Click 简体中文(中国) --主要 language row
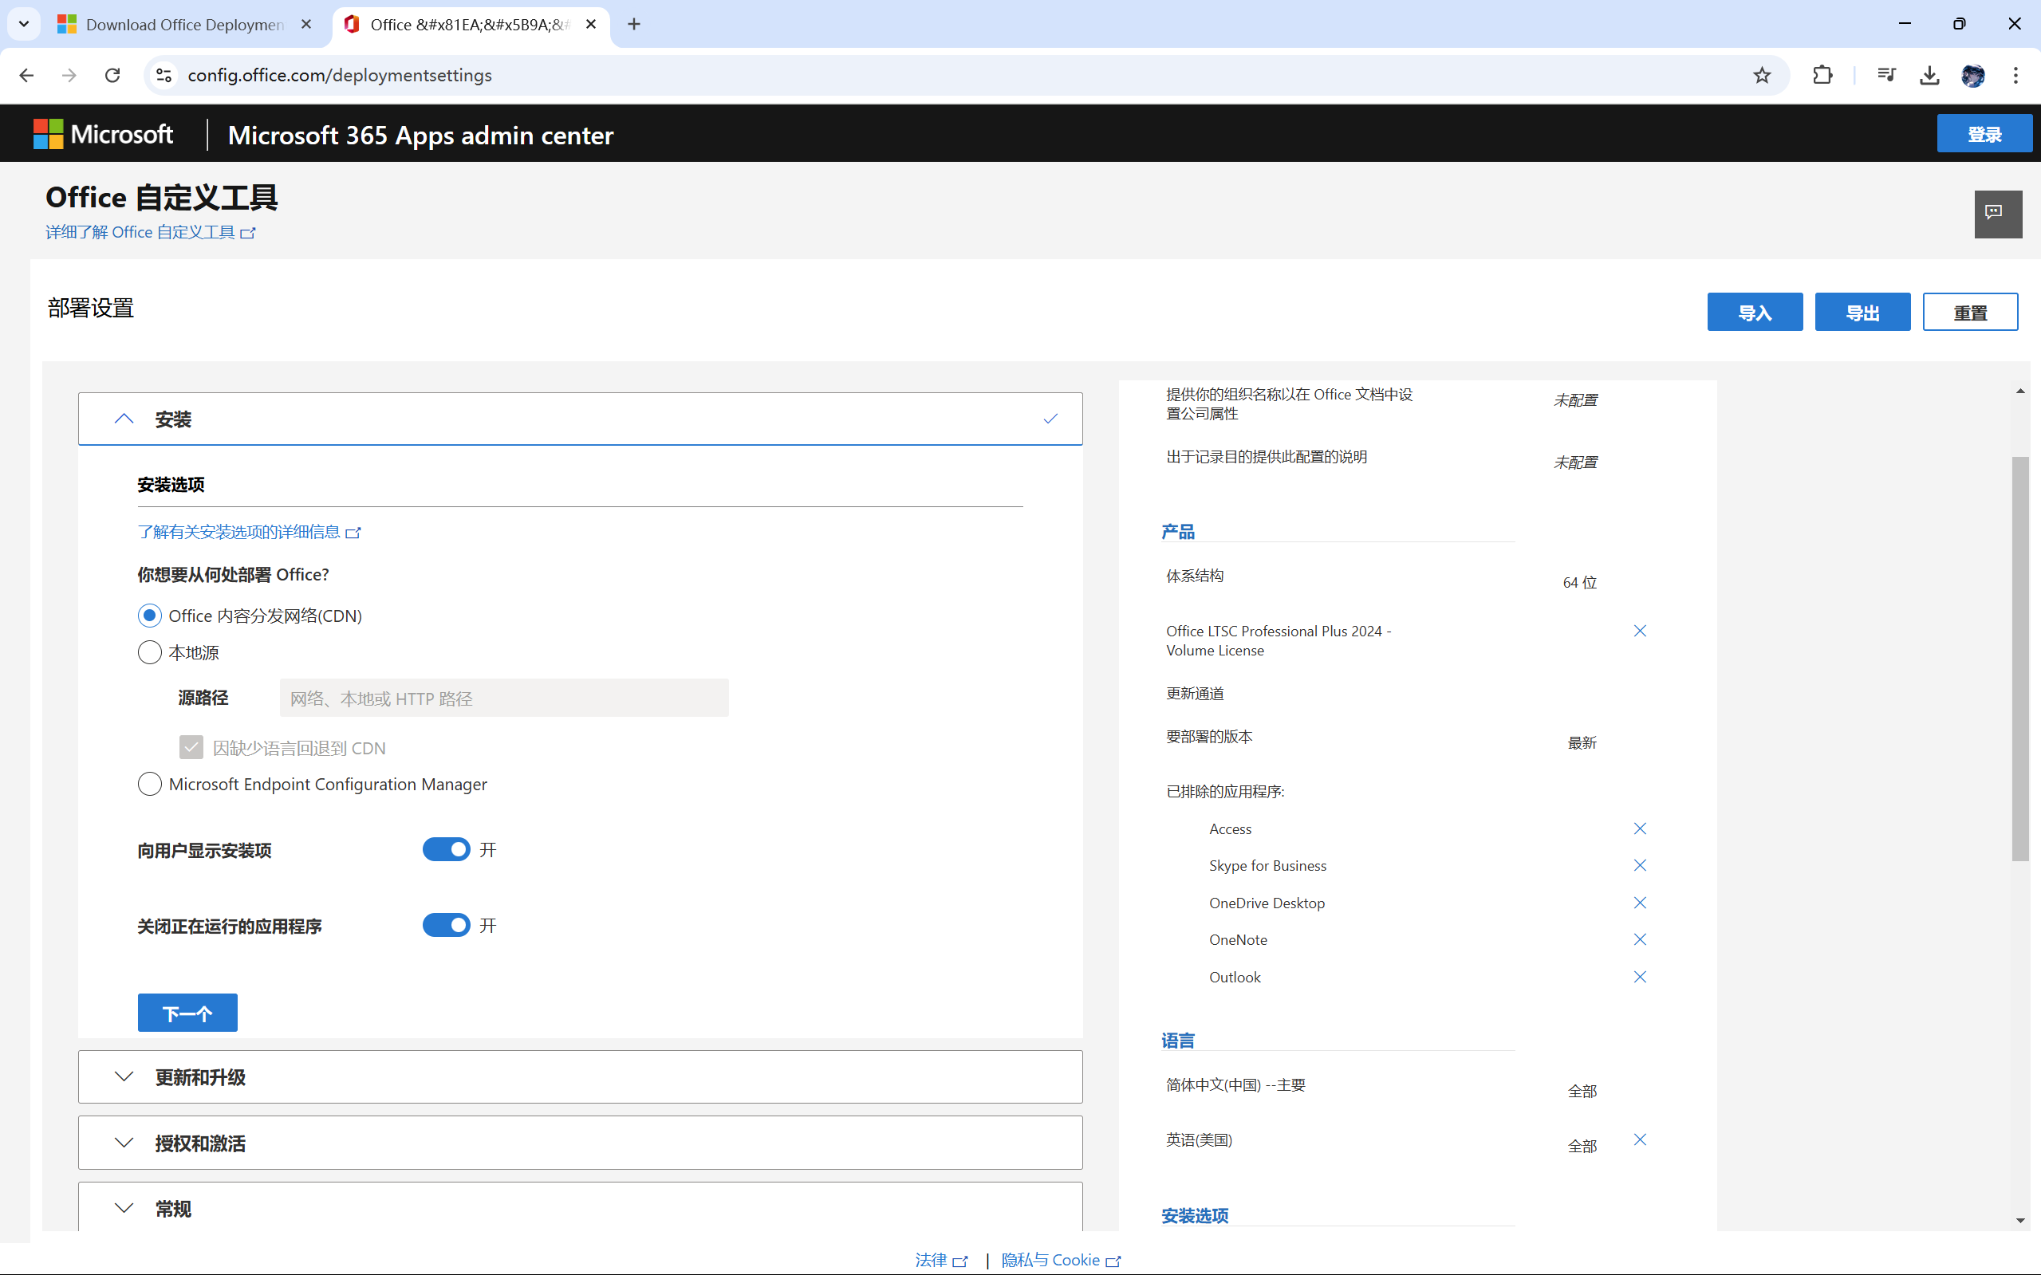This screenshot has width=2041, height=1275. tap(1235, 1085)
